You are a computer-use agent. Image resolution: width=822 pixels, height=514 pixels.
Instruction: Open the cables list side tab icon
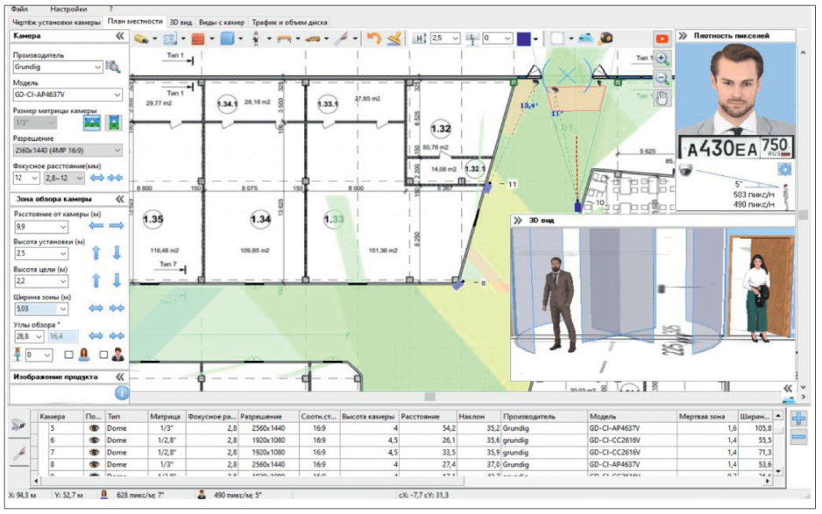19,454
